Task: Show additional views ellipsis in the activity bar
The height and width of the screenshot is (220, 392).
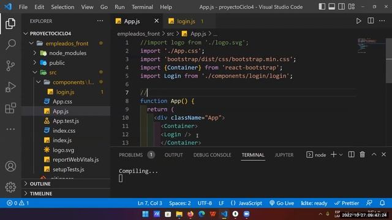Action: 10,129
